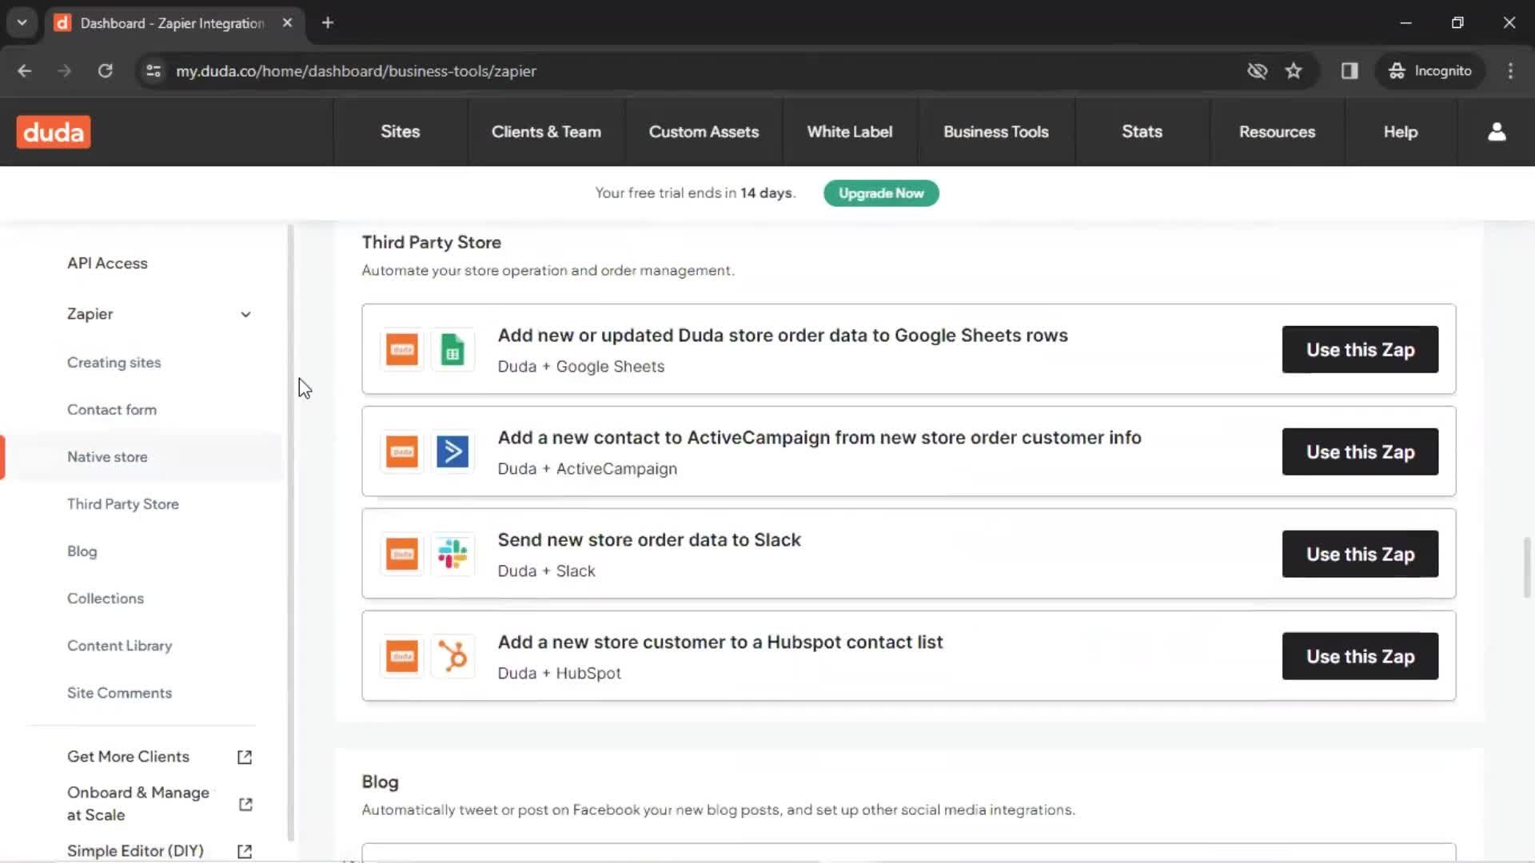Open the Help menu
Screen dimensions: 1535x863
pos(1401,132)
